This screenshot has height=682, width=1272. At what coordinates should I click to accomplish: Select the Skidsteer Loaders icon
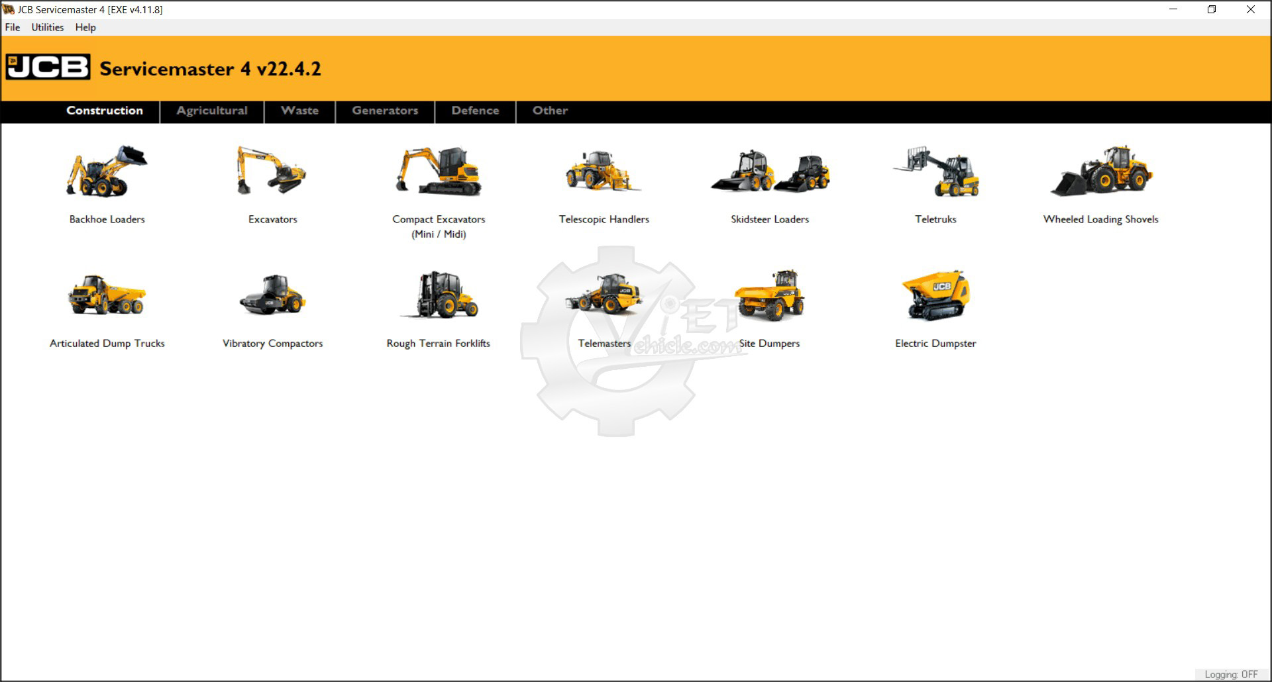[x=770, y=172]
